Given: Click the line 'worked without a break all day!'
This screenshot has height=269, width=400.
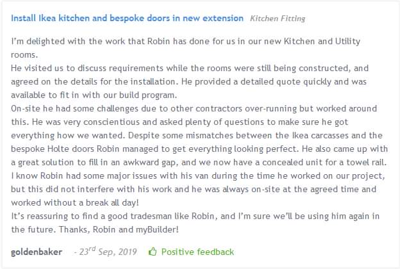Looking at the screenshot, I should point(75,202).
